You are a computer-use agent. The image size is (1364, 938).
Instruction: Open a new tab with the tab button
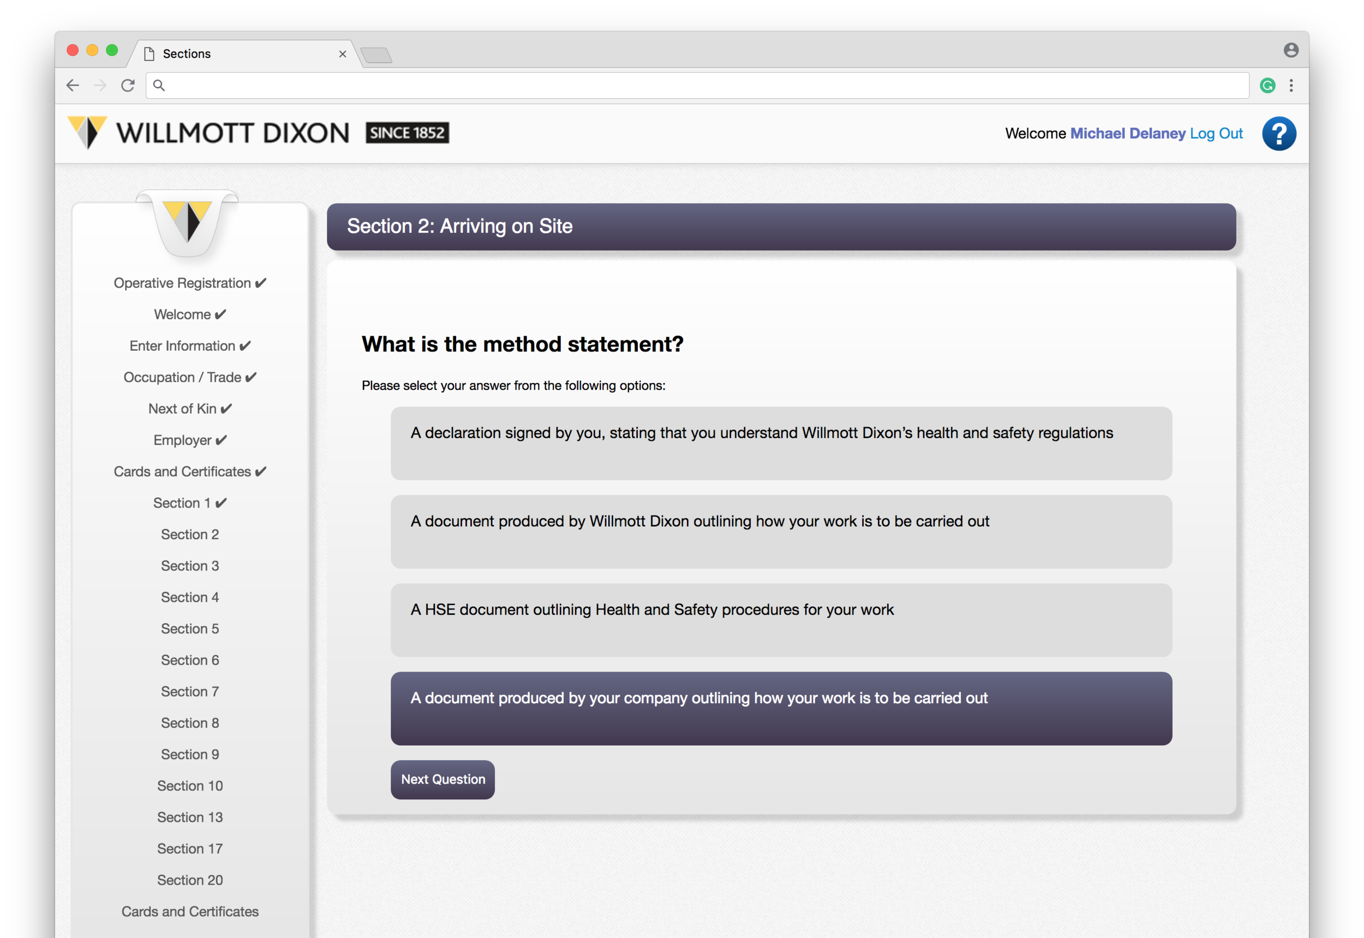click(x=376, y=55)
